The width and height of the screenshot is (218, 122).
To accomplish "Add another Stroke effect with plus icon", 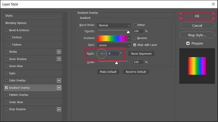I will (59, 52).
